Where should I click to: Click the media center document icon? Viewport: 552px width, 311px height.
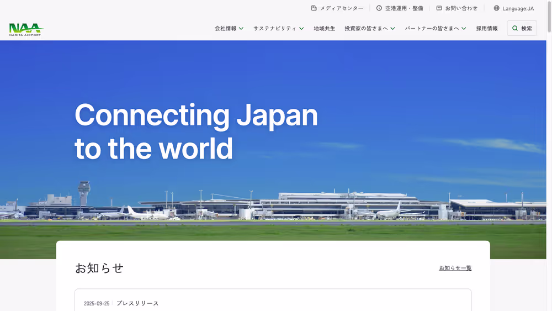click(314, 8)
